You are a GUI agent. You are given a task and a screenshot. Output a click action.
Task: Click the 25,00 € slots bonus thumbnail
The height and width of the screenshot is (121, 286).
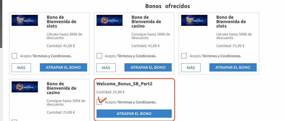click(x=194, y=20)
